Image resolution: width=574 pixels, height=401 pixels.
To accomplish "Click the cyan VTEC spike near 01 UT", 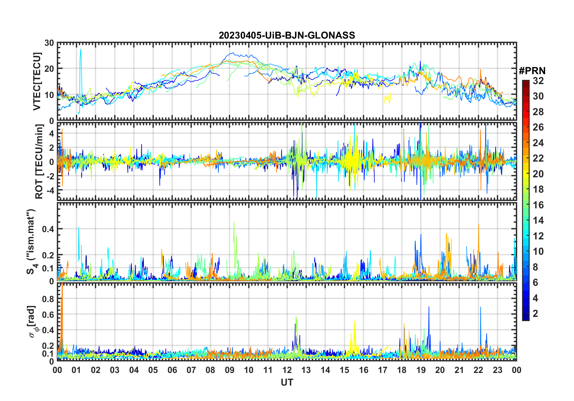I will [x=81, y=60].
